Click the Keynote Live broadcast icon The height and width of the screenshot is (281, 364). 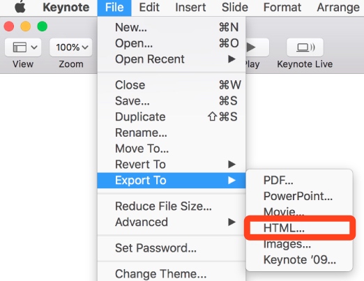pos(305,47)
